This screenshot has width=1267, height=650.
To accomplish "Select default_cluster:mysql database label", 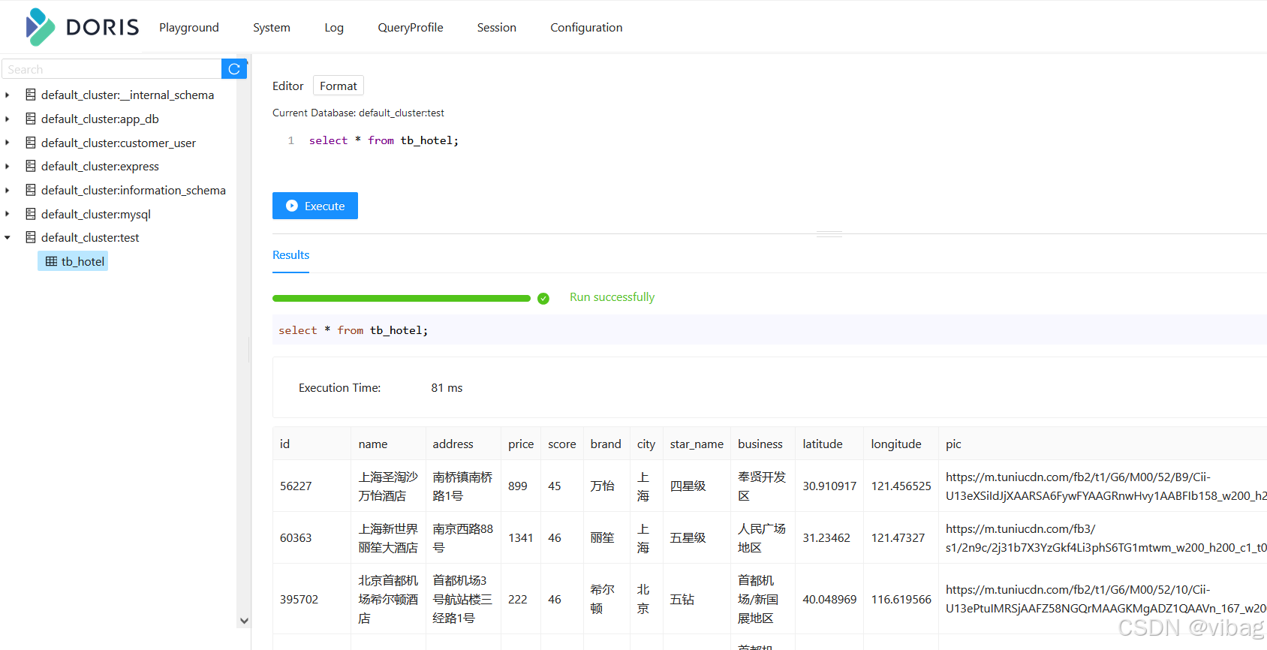I will (96, 214).
